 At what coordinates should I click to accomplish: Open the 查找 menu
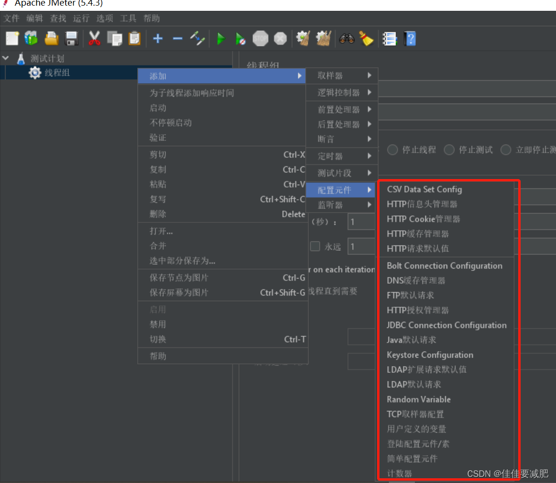pos(58,18)
